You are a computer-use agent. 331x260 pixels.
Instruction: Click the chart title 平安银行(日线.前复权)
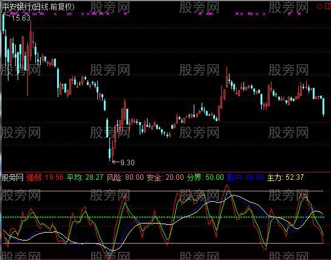point(38,7)
